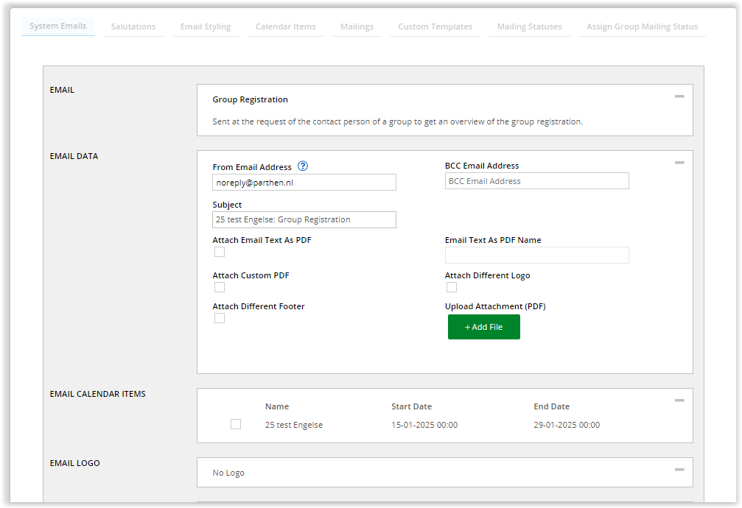Switch to the System Emails tab
The image size is (742, 508).
[x=57, y=26]
